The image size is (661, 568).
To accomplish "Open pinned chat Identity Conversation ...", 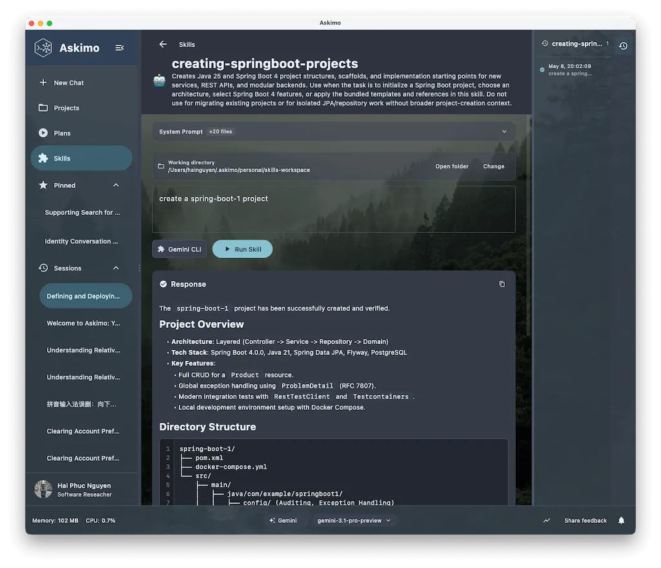I will 83,241.
